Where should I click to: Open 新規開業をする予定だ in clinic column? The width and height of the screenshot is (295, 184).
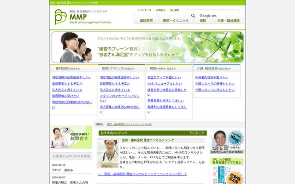[115, 84]
